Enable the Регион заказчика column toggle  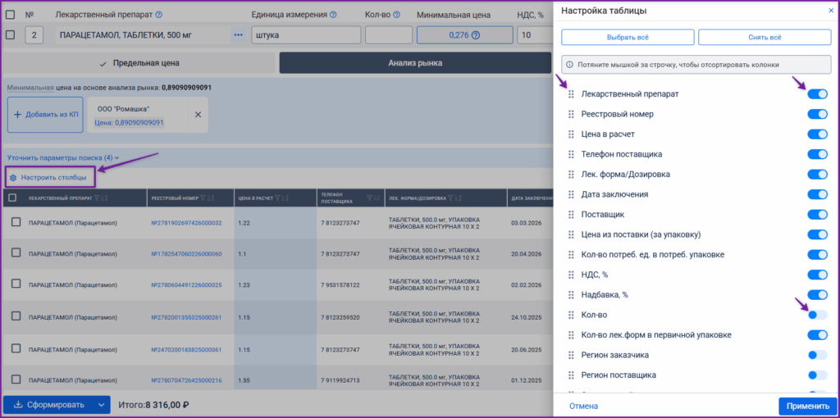pos(818,355)
